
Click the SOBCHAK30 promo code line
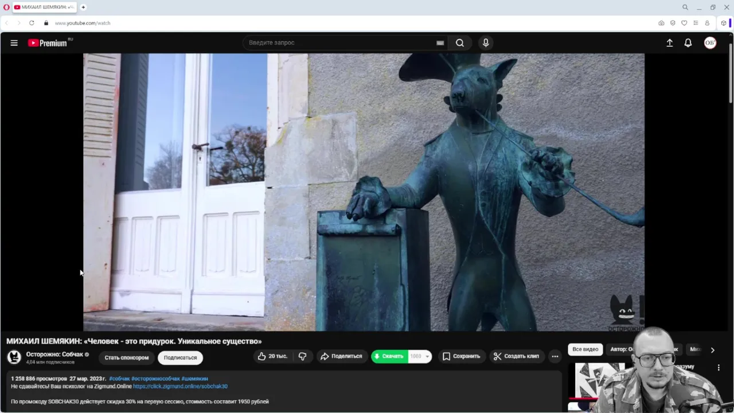coord(139,402)
